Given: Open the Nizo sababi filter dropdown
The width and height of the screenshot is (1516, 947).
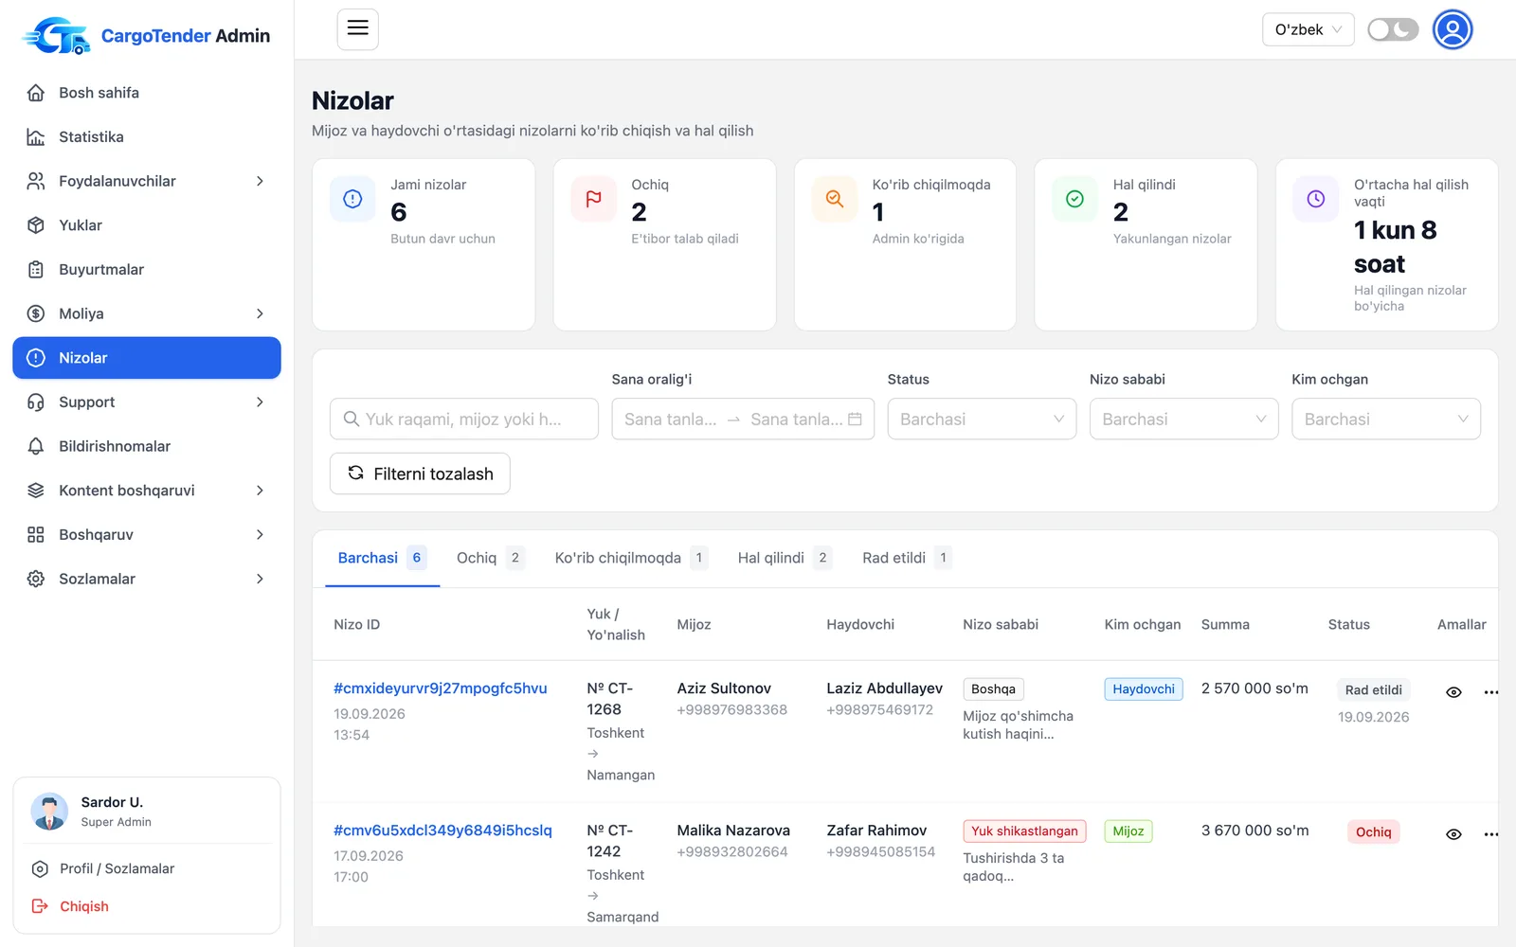Looking at the screenshot, I should pos(1183,419).
